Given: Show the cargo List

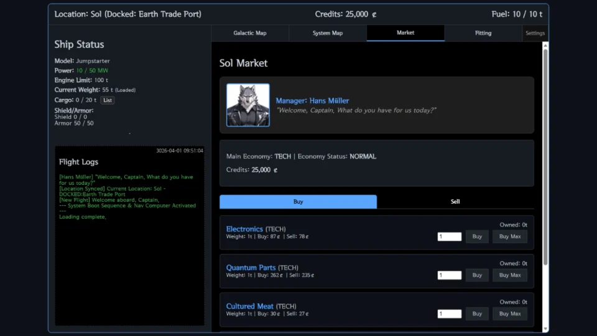Looking at the screenshot, I should click(108, 100).
